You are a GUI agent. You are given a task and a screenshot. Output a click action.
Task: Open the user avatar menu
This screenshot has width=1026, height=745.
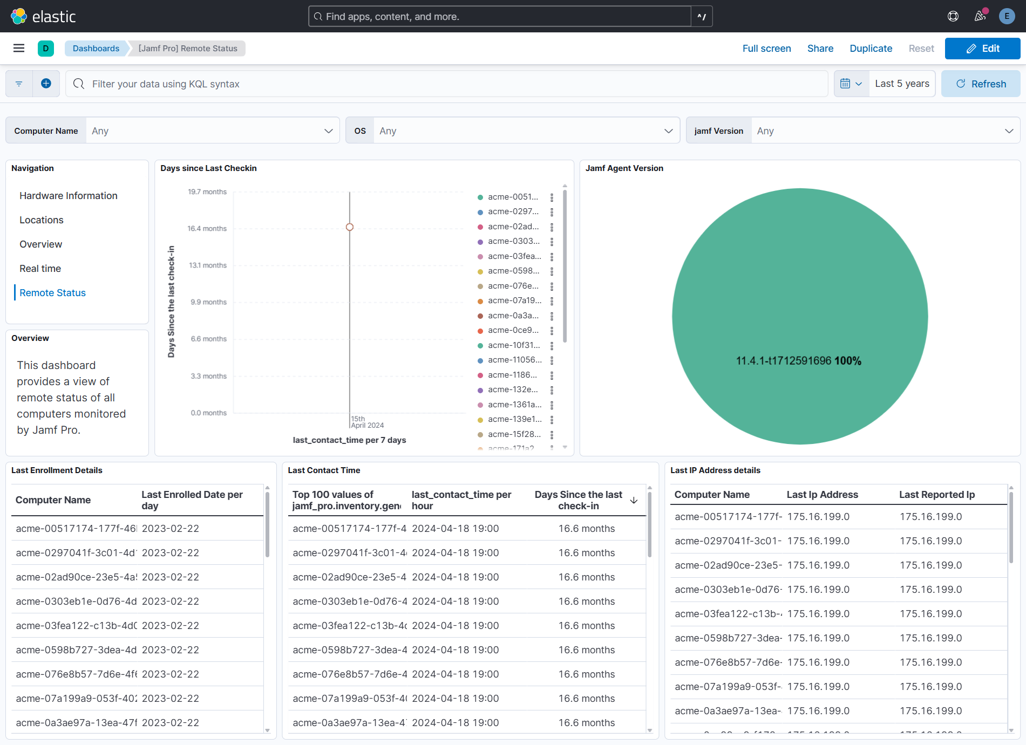1007,16
